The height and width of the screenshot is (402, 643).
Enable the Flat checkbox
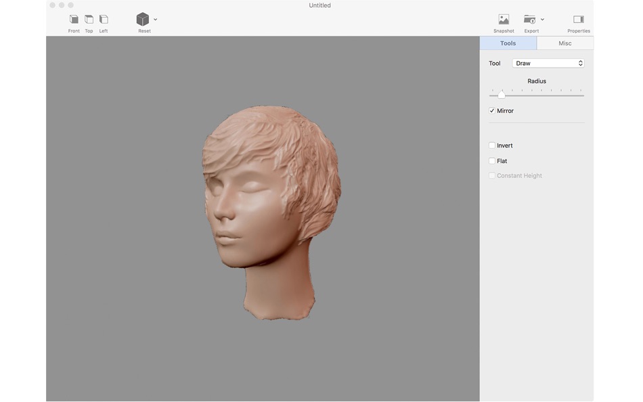(x=492, y=161)
